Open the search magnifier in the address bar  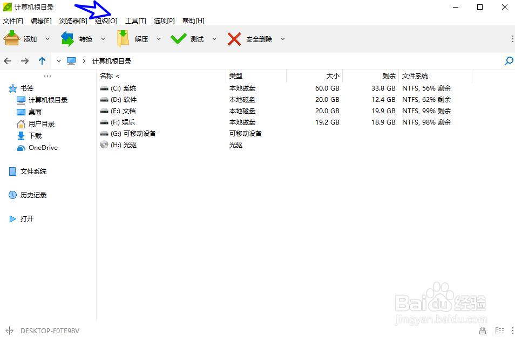(508, 61)
